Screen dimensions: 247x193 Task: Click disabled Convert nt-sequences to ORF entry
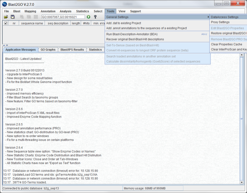[x=158, y=51]
